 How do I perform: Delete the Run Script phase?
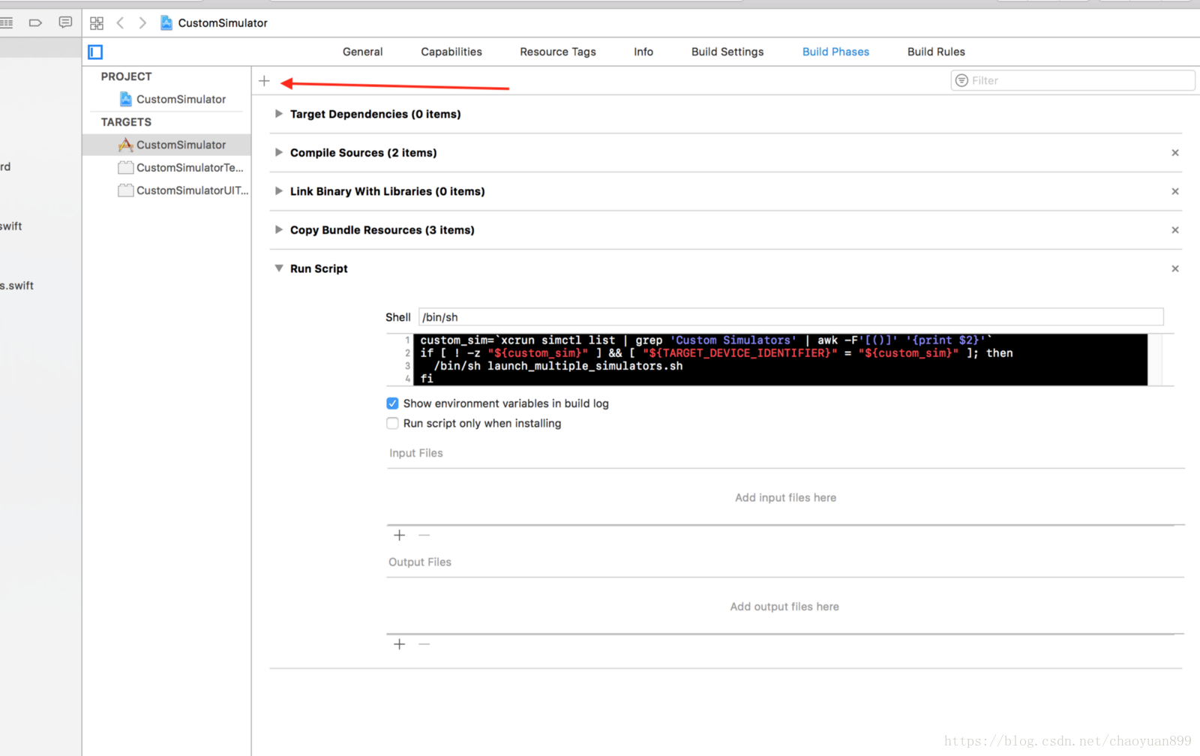(1175, 268)
